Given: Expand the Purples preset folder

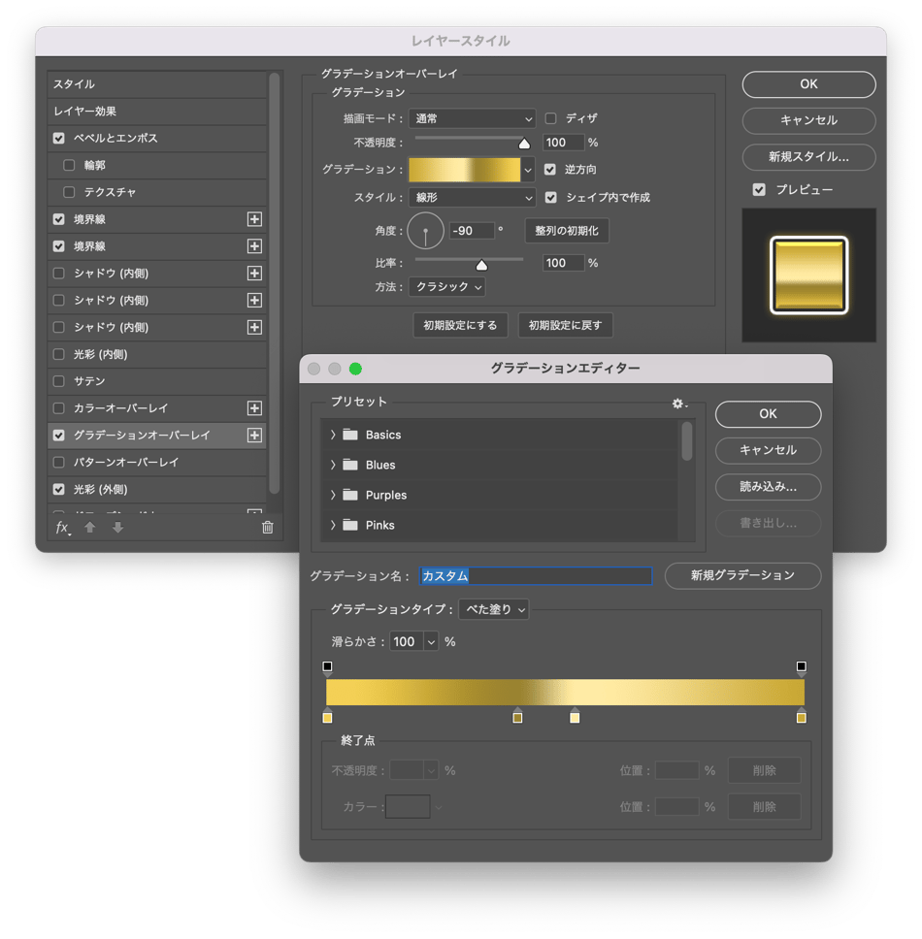Looking at the screenshot, I should coord(333,495).
